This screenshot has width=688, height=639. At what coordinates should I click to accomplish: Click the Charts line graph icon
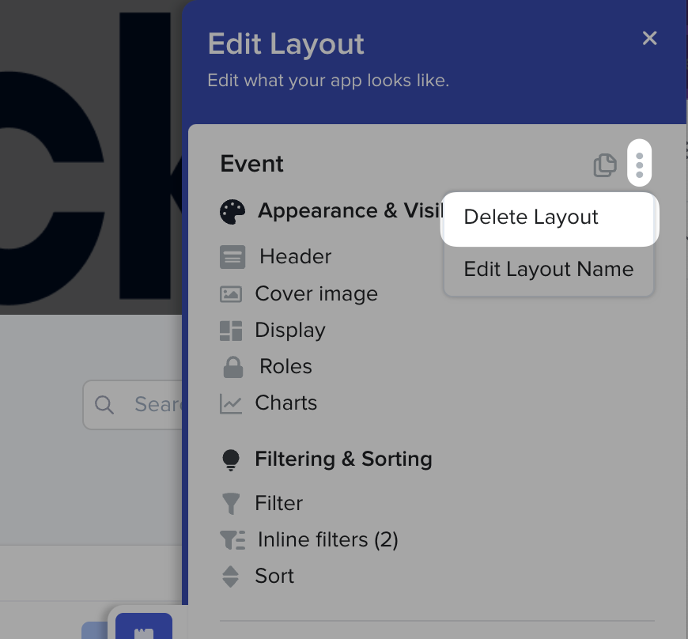pos(231,403)
